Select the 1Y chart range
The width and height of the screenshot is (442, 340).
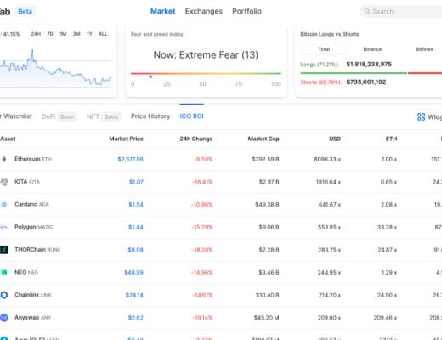89,34
